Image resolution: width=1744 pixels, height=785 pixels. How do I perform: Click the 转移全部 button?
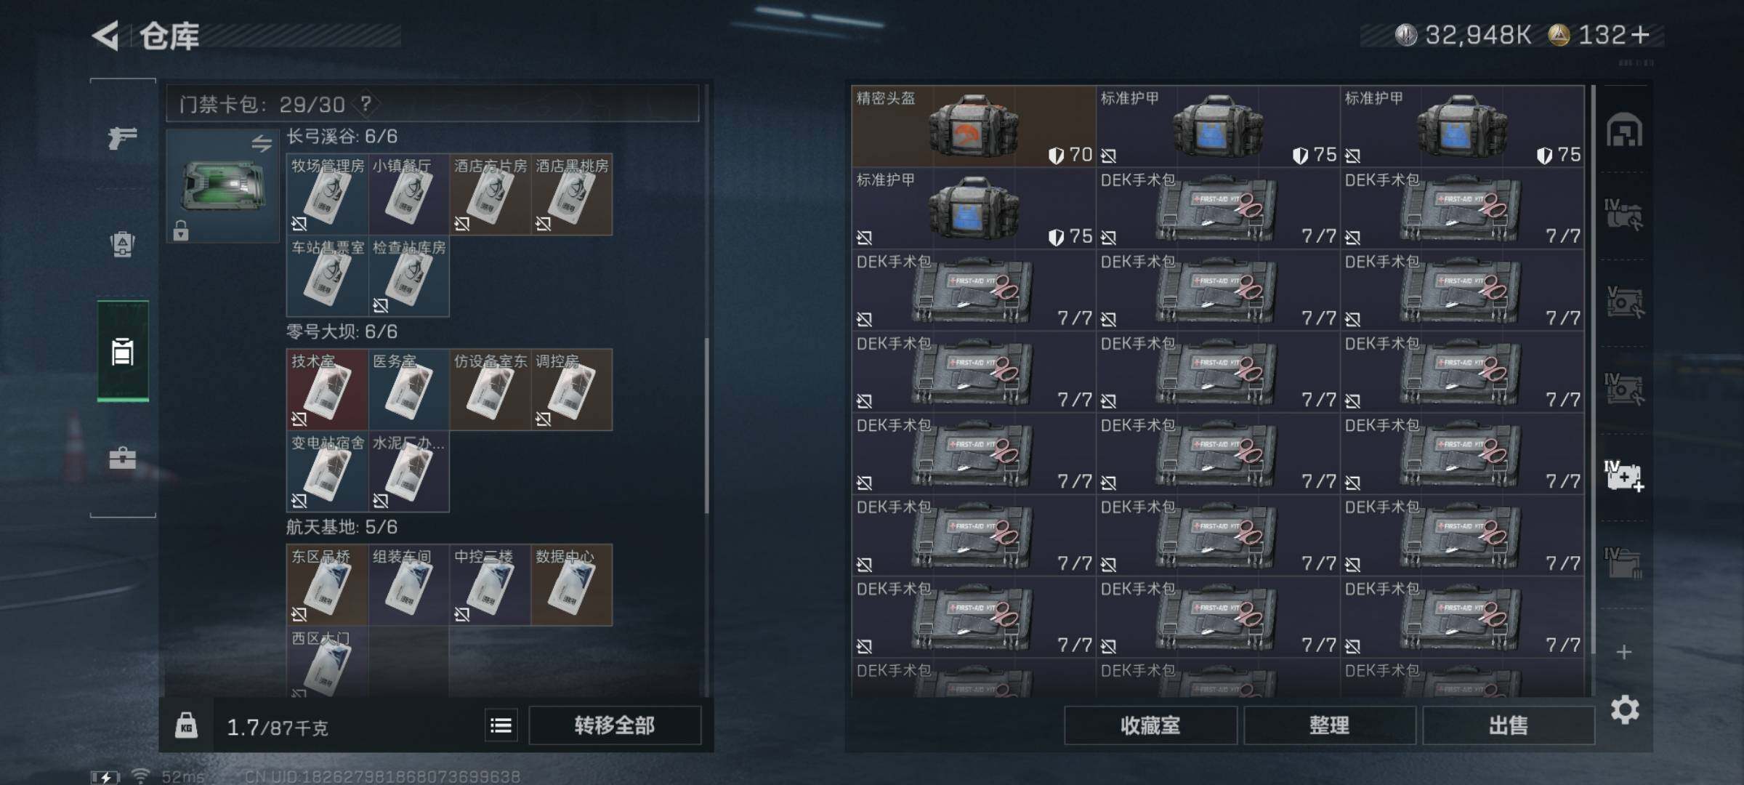pyautogui.click(x=615, y=725)
